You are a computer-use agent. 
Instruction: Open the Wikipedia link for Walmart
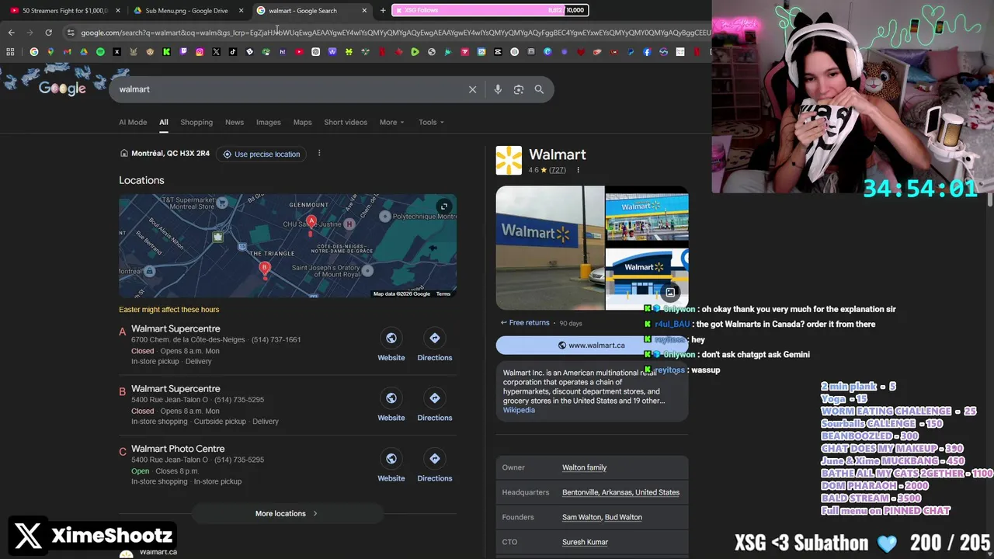[519, 410]
